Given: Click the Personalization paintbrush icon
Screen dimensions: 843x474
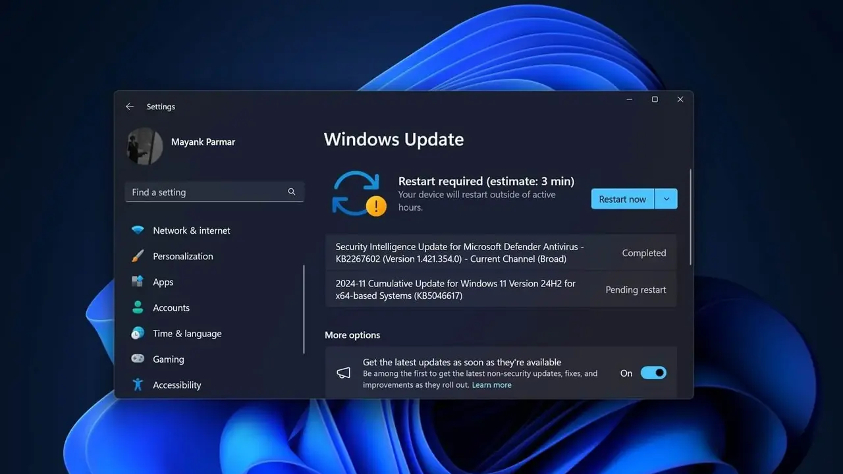Looking at the screenshot, I should 138,256.
